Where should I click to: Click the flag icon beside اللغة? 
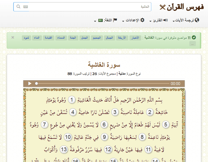pos(115,20)
